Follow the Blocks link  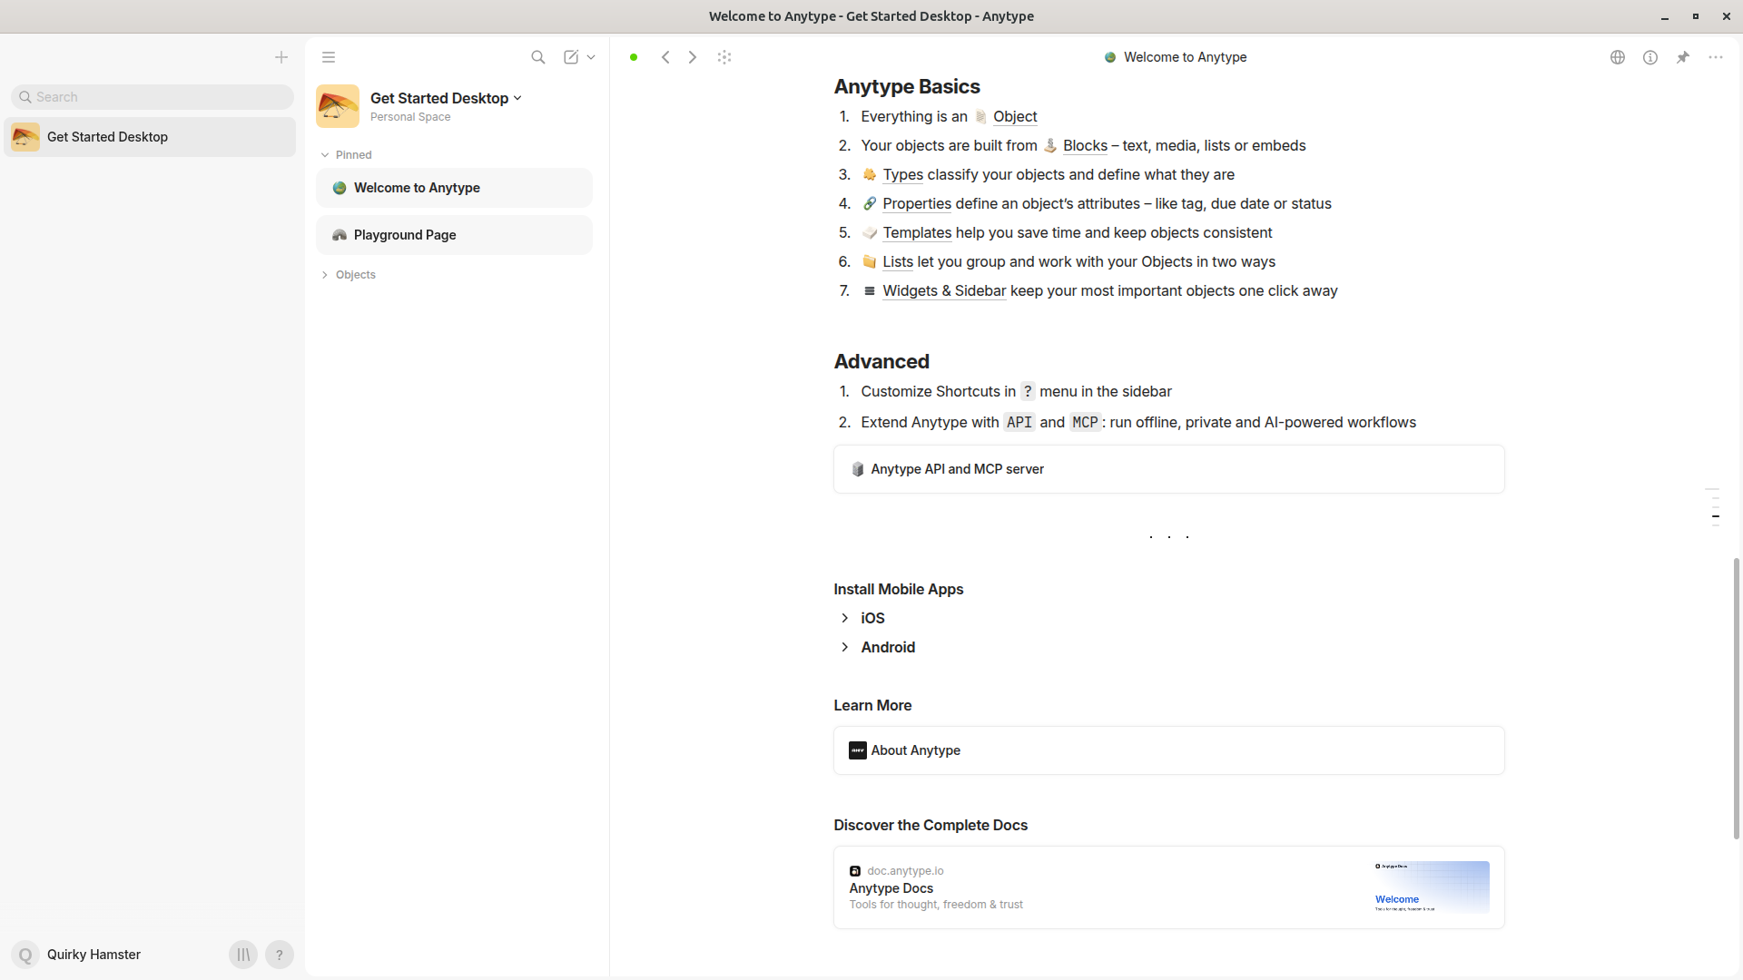click(1085, 146)
